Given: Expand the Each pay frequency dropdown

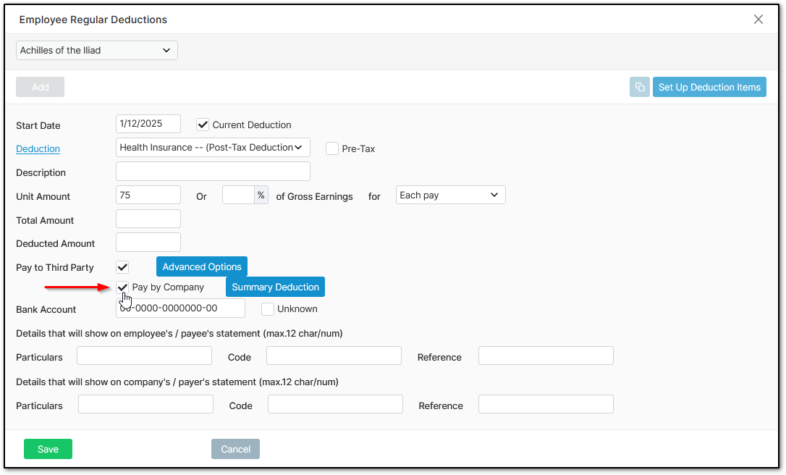Looking at the screenshot, I should [x=451, y=195].
